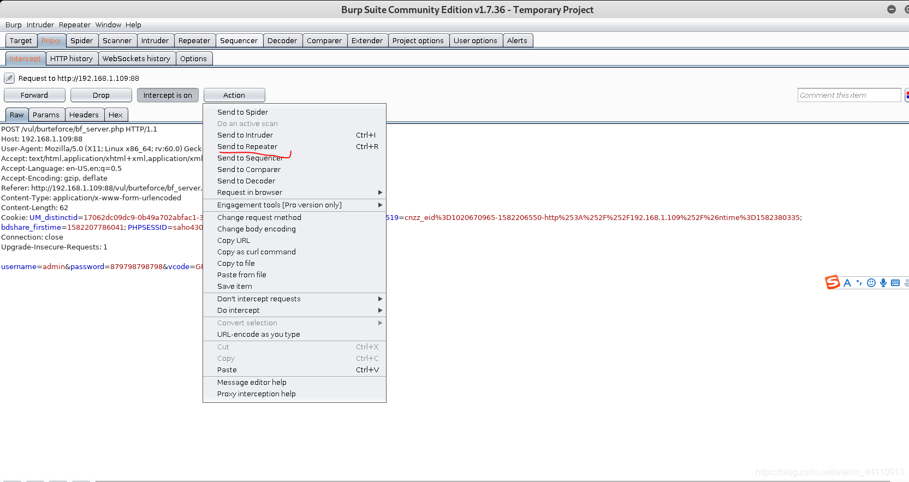Screen dimensions: 909x482
Task: Expand the Do intercept submenu arrow
Action: tap(380, 310)
